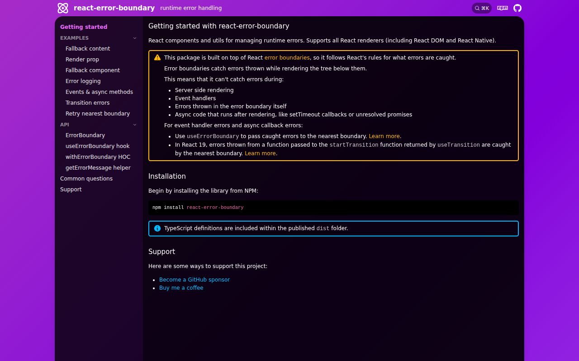Open getErrorMessage helper API page
The image size is (579, 361).
tap(98, 168)
